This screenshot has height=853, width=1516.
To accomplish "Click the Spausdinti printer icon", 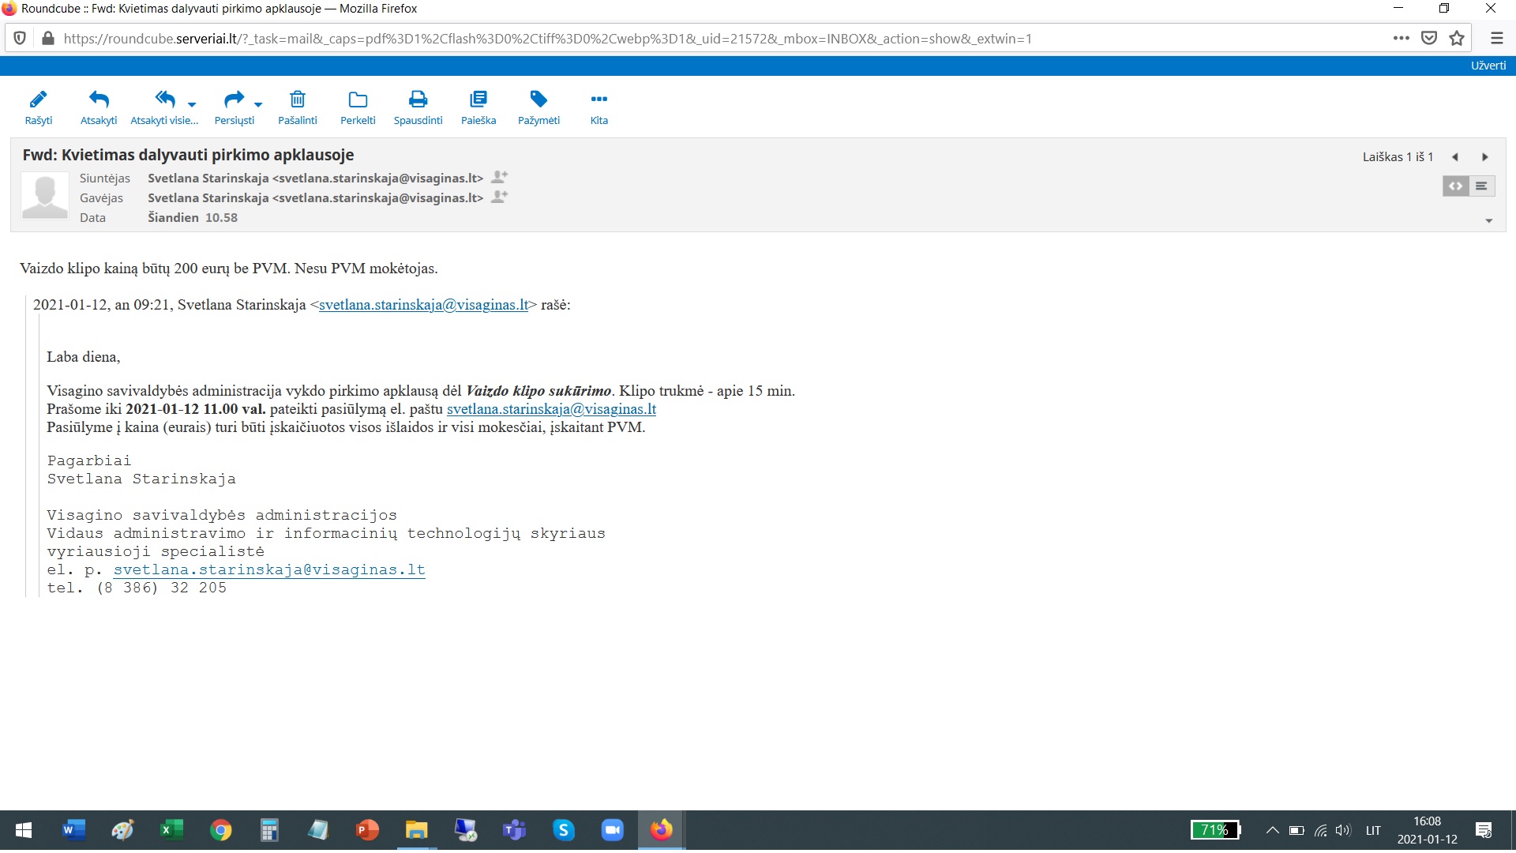I will tap(418, 100).
